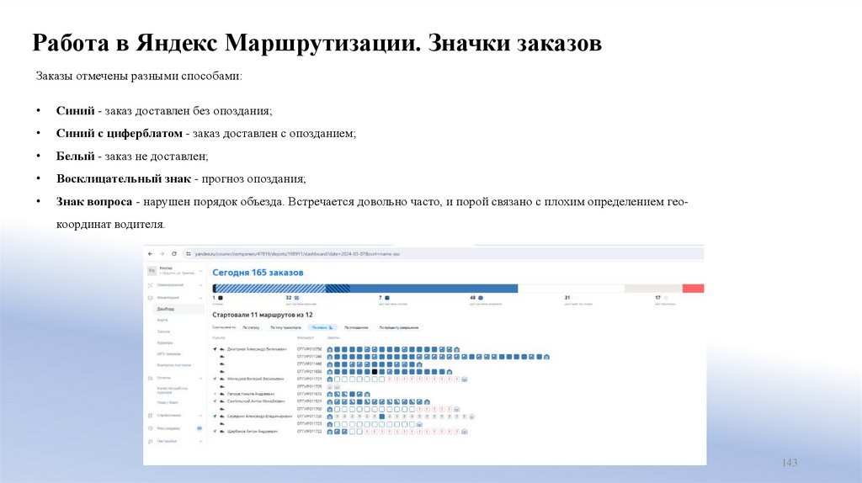Click the black square legend icon beside 1

[221, 298]
